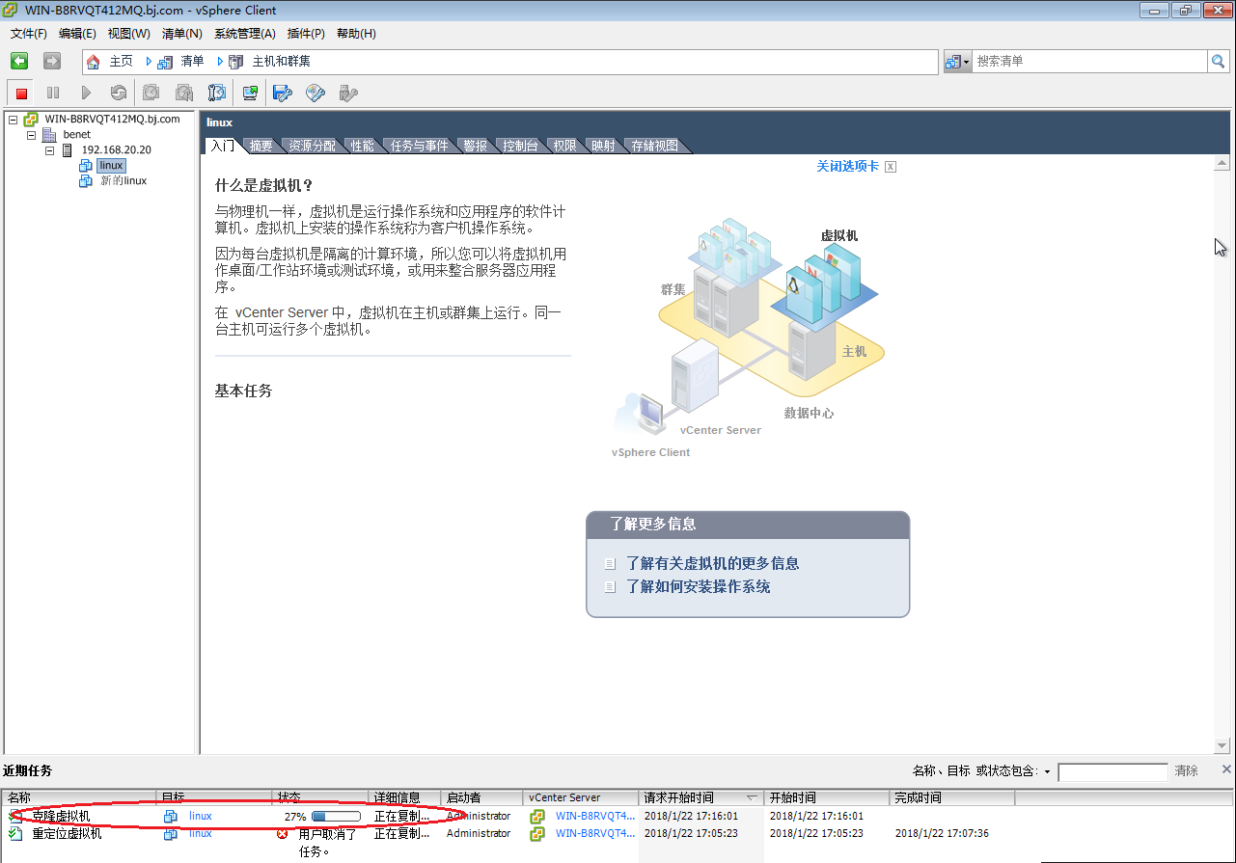The width and height of the screenshot is (1236, 863).
Task: Click WIN-B8RVQT4... link in 重定位虚拟机 row
Action: point(595,833)
